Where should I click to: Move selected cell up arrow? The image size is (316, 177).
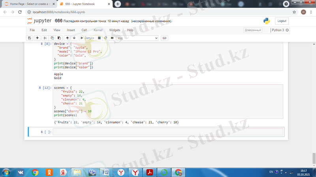click(67, 38)
